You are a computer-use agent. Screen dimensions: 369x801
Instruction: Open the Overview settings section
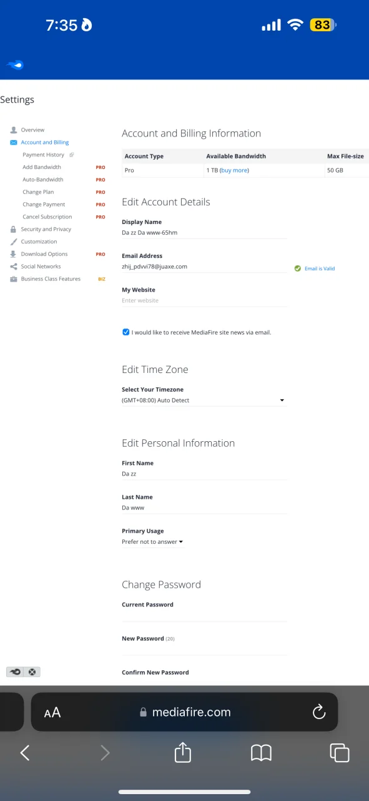(32, 130)
